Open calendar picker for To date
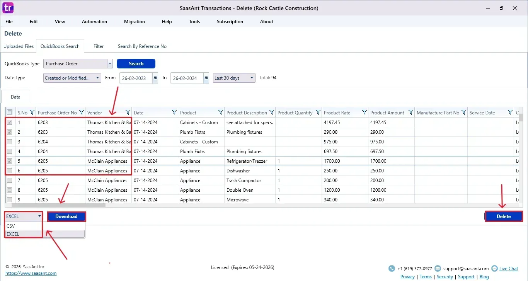Image resolution: width=528 pixels, height=281 pixels. (206, 78)
